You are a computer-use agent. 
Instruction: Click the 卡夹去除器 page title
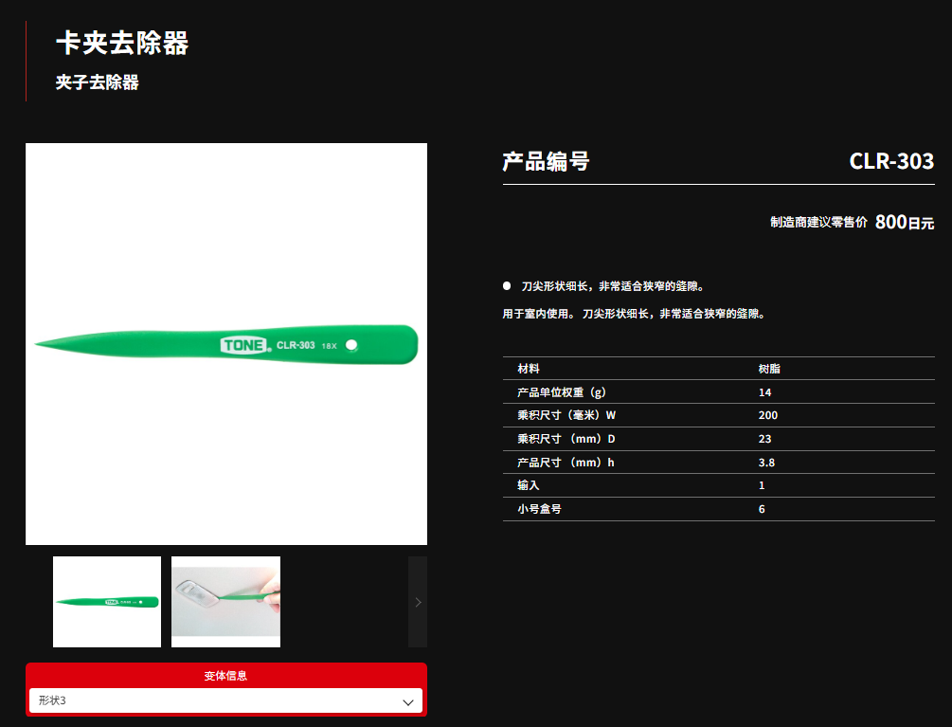point(122,44)
